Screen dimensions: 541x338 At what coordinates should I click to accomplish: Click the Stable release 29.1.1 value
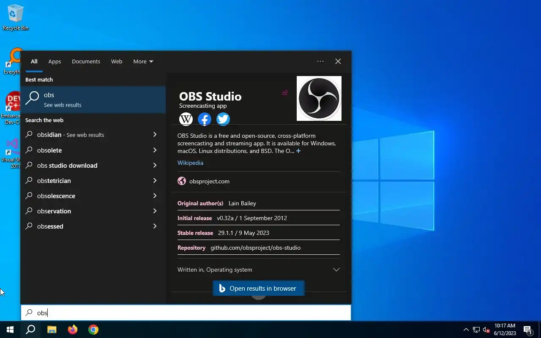tap(243, 233)
